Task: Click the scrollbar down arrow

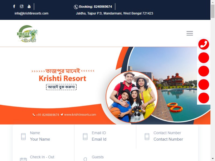Action: [x=213, y=159]
